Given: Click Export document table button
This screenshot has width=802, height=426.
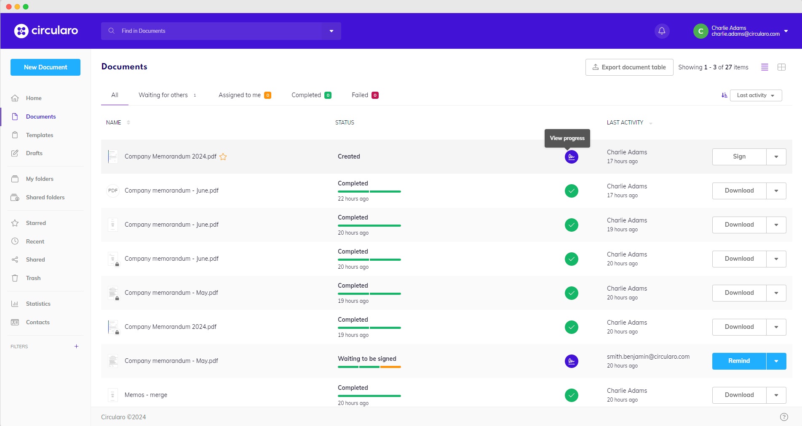Looking at the screenshot, I should click(629, 67).
